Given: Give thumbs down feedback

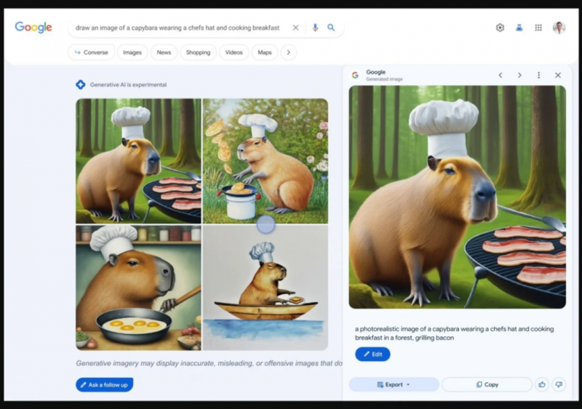Looking at the screenshot, I should coord(559,384).
